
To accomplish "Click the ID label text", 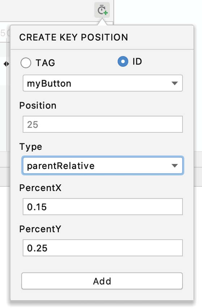I will [137, 62].
